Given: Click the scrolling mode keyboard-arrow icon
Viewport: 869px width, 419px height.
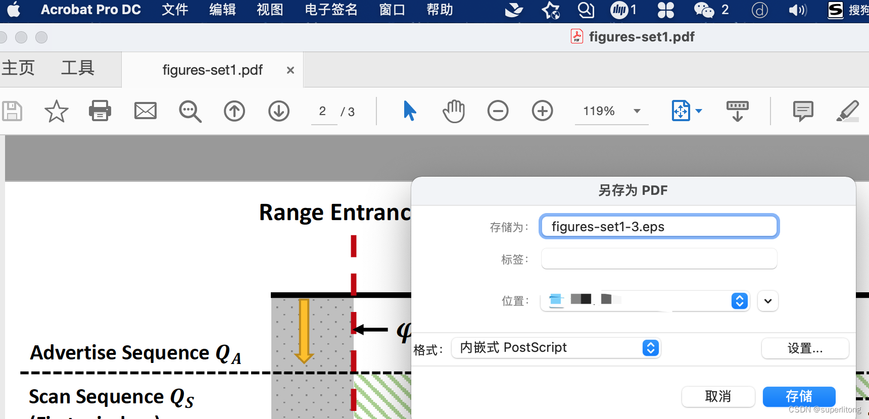Looking at the screenshot, I should [x=738, y=111].
